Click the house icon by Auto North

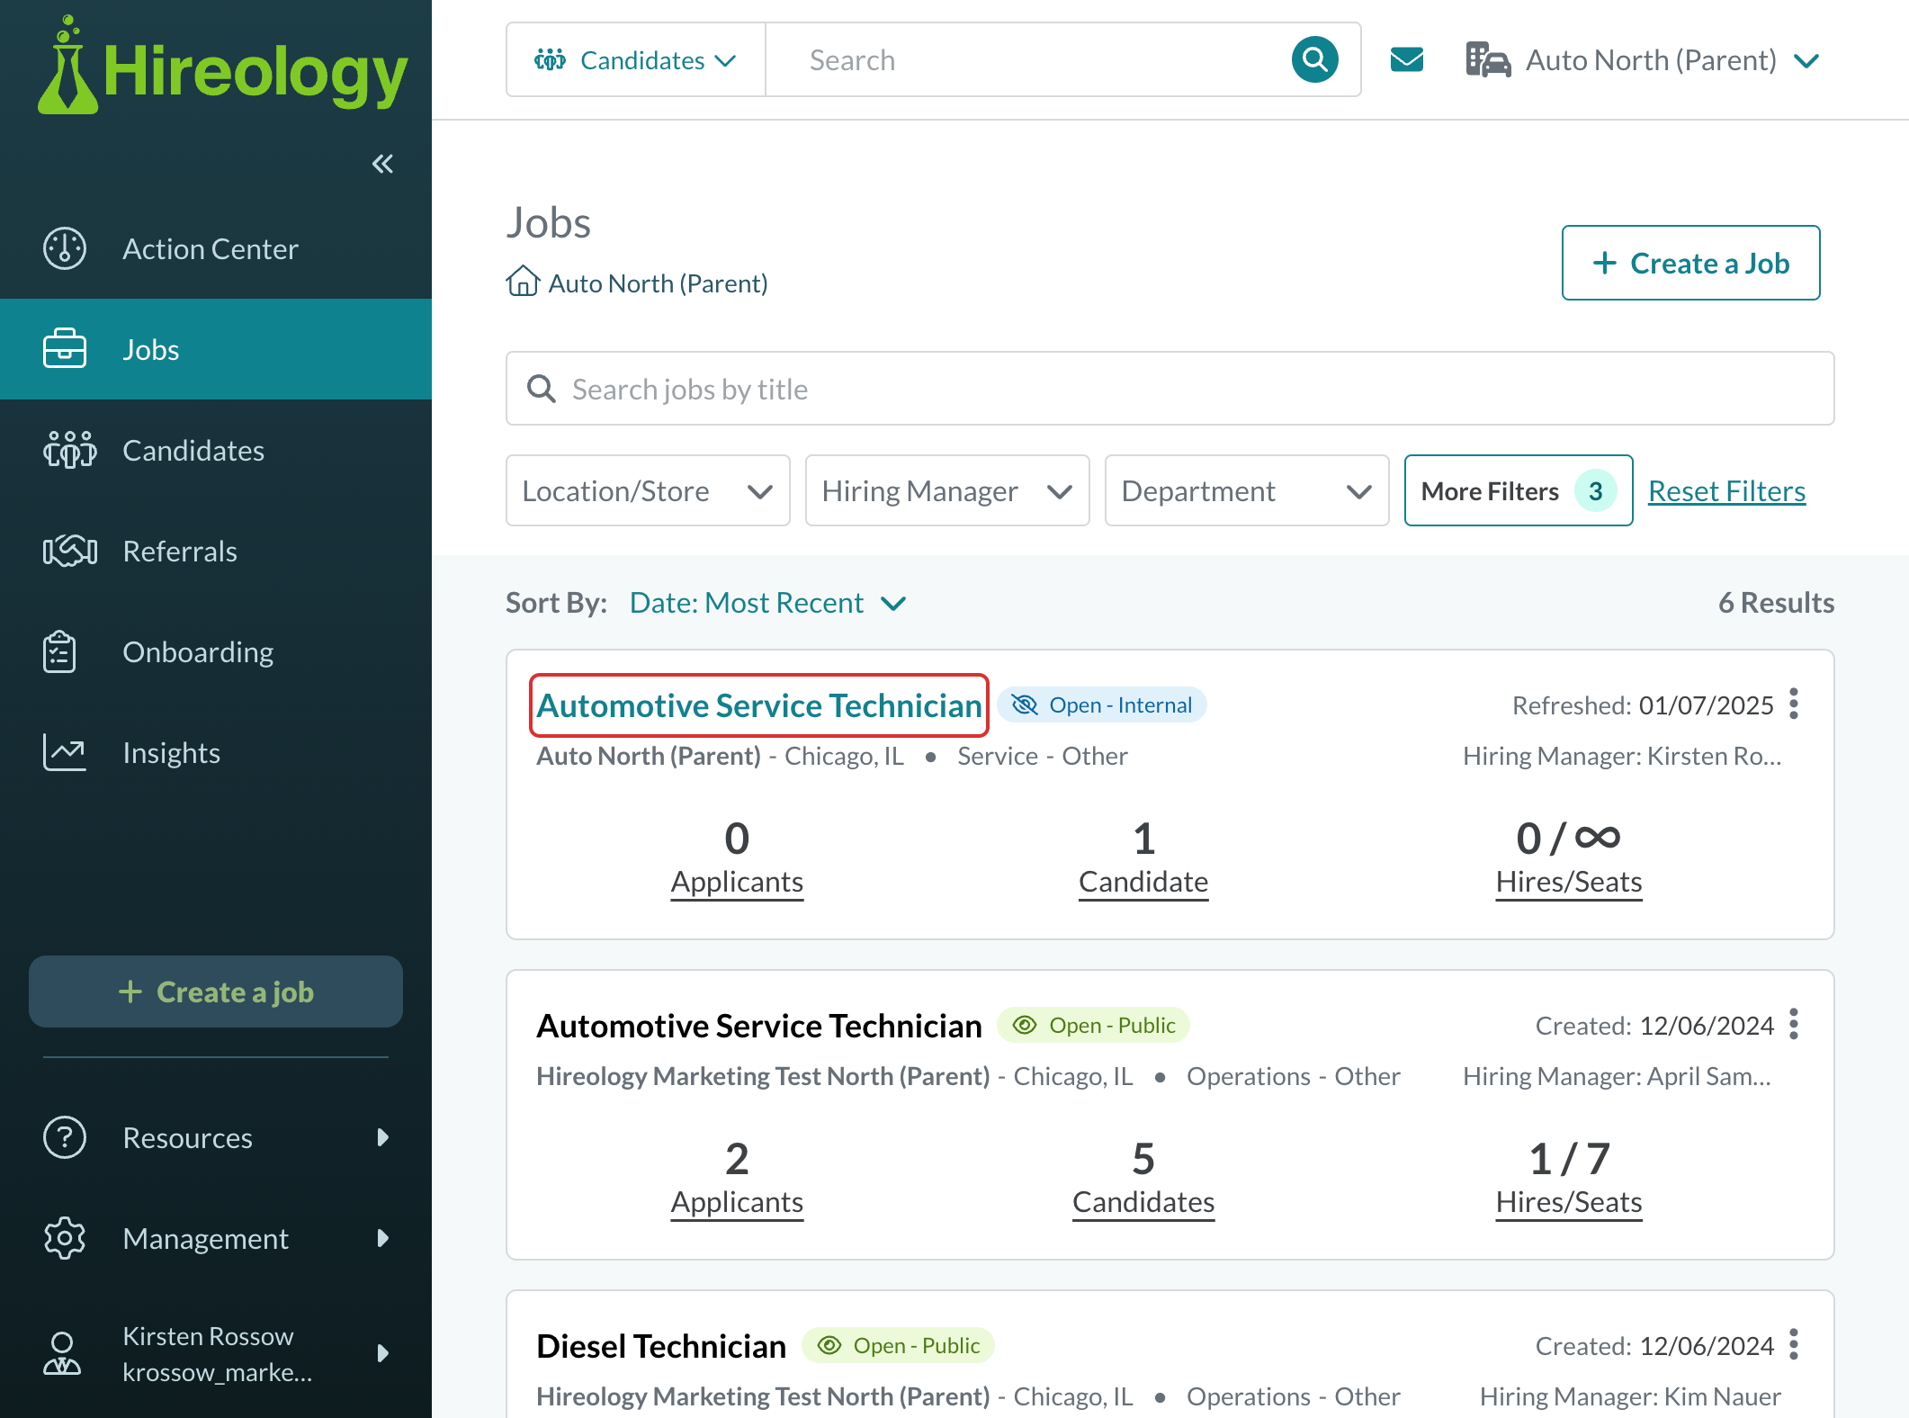(523, 282)
